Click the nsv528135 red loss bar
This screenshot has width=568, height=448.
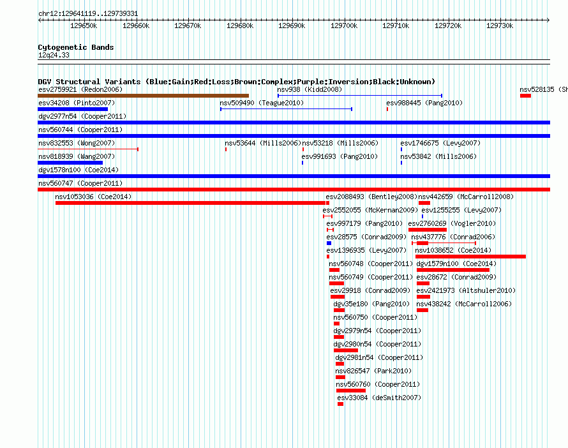click(x=525, y=96)
